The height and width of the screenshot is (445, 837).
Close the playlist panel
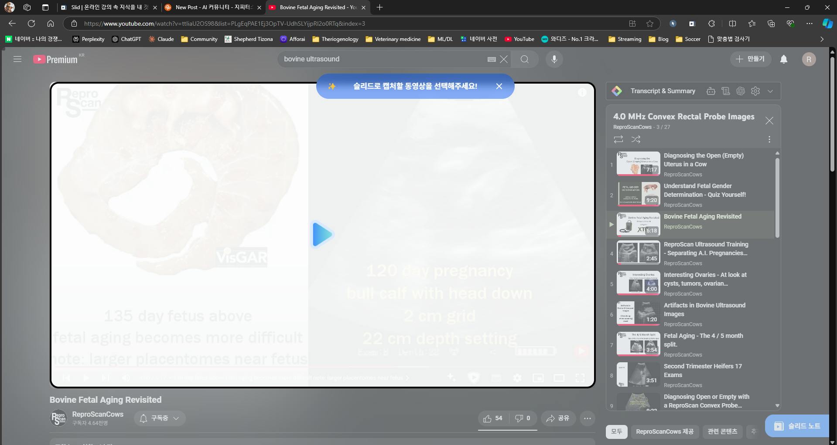point(769,121)
